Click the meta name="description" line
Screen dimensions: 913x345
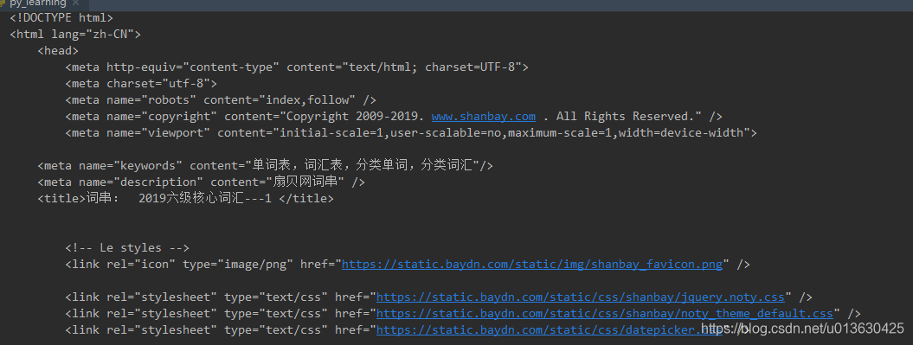pos(202,182)
